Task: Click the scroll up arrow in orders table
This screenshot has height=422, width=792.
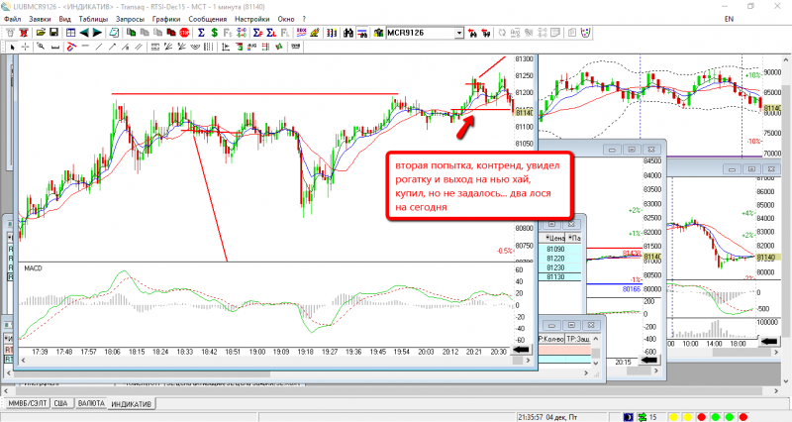Action: point(596,339)
